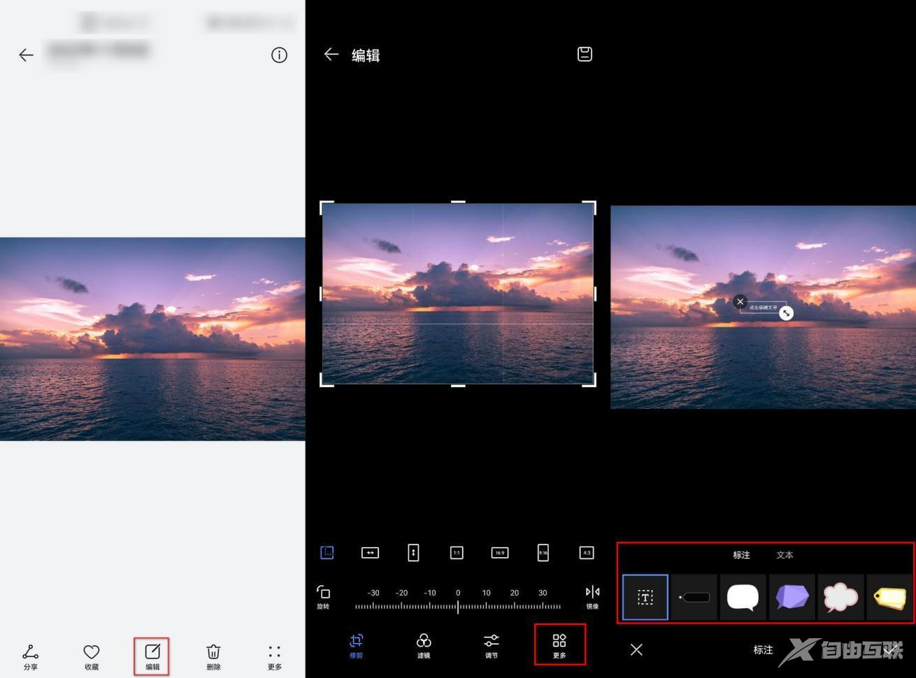Delete photo using 删除 trash icon
The image size is (916, 678).
pos(213,656)
